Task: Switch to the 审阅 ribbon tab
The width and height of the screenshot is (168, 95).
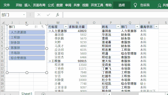Action: pos(68,5)
